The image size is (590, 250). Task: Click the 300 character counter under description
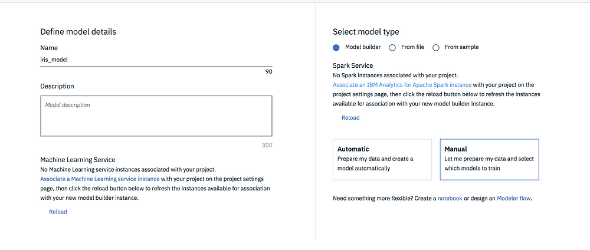pos(267,145)
